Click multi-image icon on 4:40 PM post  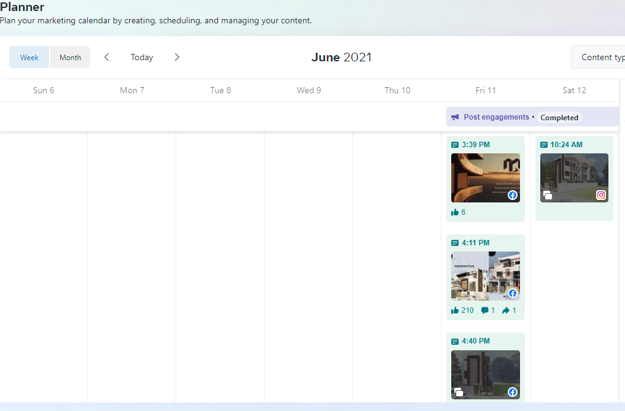pyautogui.click(x=459, y=392)
